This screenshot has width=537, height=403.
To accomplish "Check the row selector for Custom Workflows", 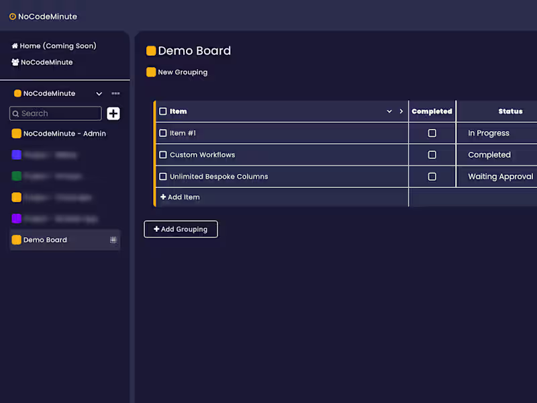I will (163, 155).
